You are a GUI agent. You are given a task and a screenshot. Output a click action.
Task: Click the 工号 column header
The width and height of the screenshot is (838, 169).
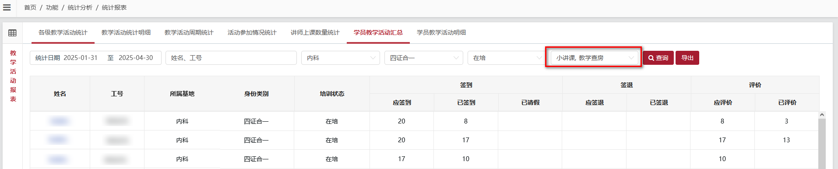(117, 94)
